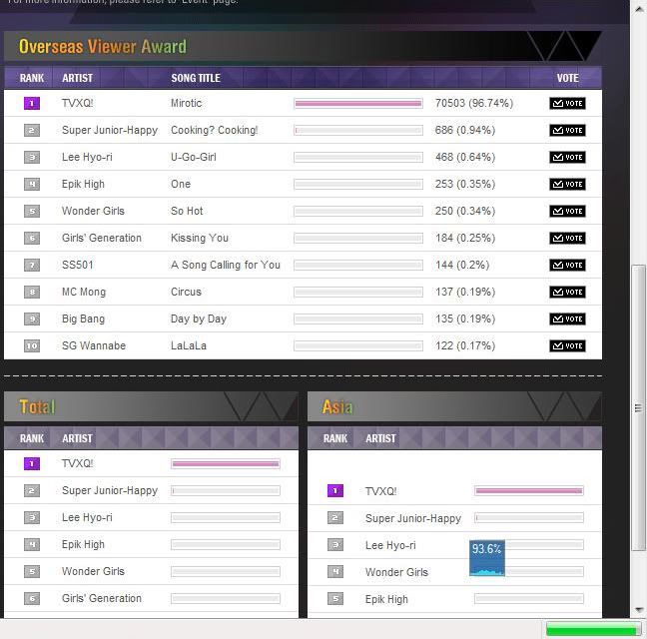Vote for Super Junior-Happy Cooking? Cooking!
This screenshot has width=647, height=639.
[567, 130]
